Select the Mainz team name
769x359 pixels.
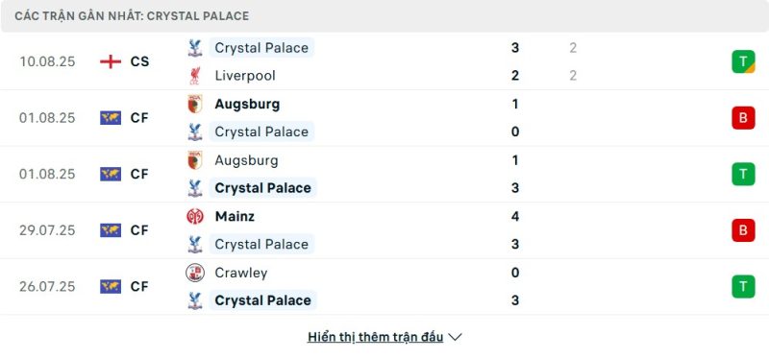pyautogui.click(x=235, y=217)
